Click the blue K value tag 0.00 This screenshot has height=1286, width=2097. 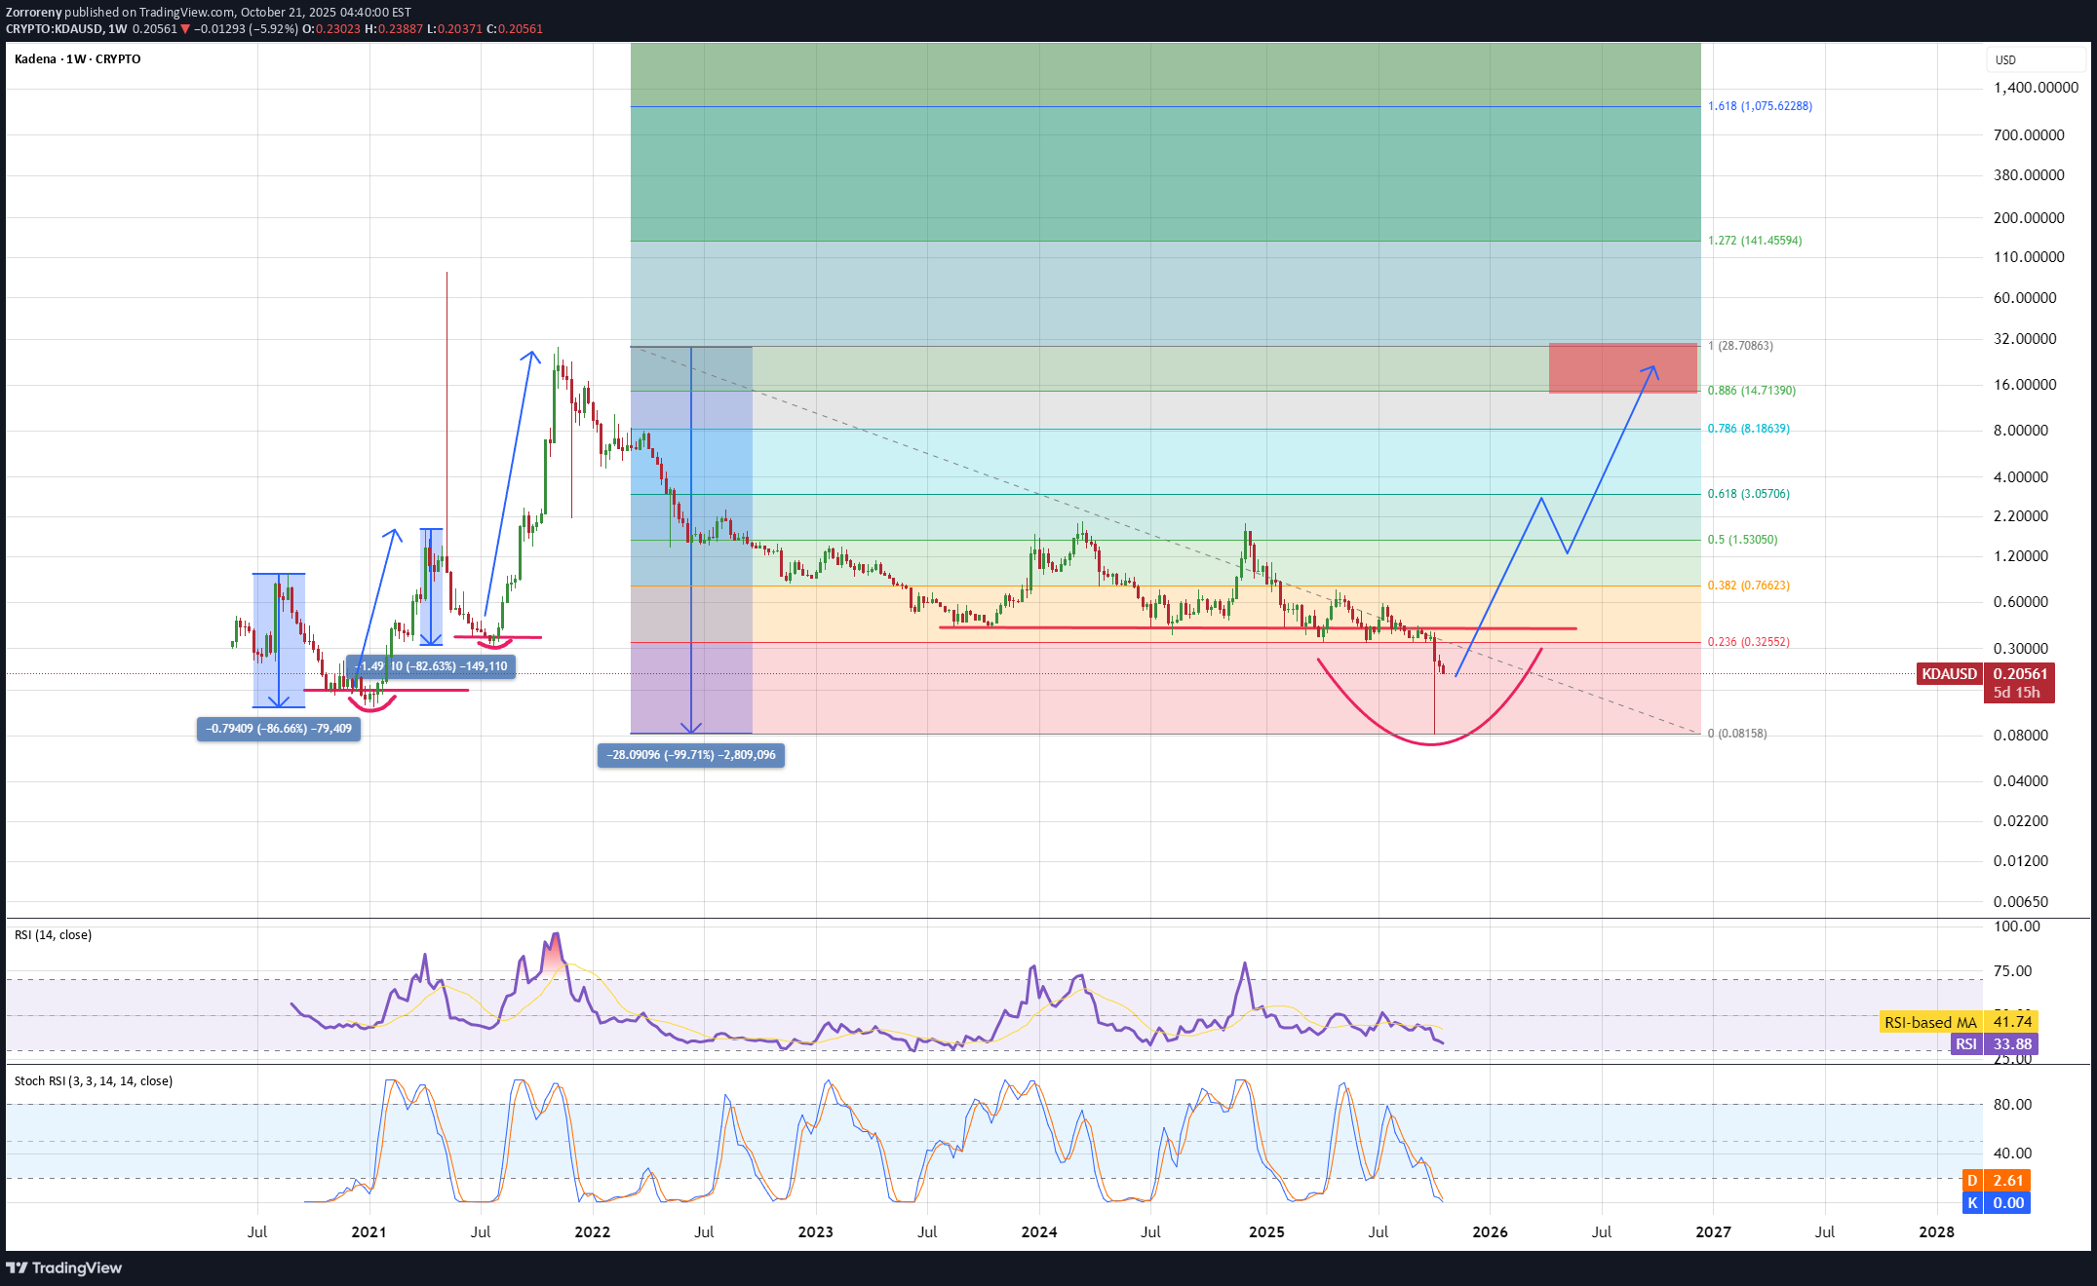[x=2007, y=1202]
